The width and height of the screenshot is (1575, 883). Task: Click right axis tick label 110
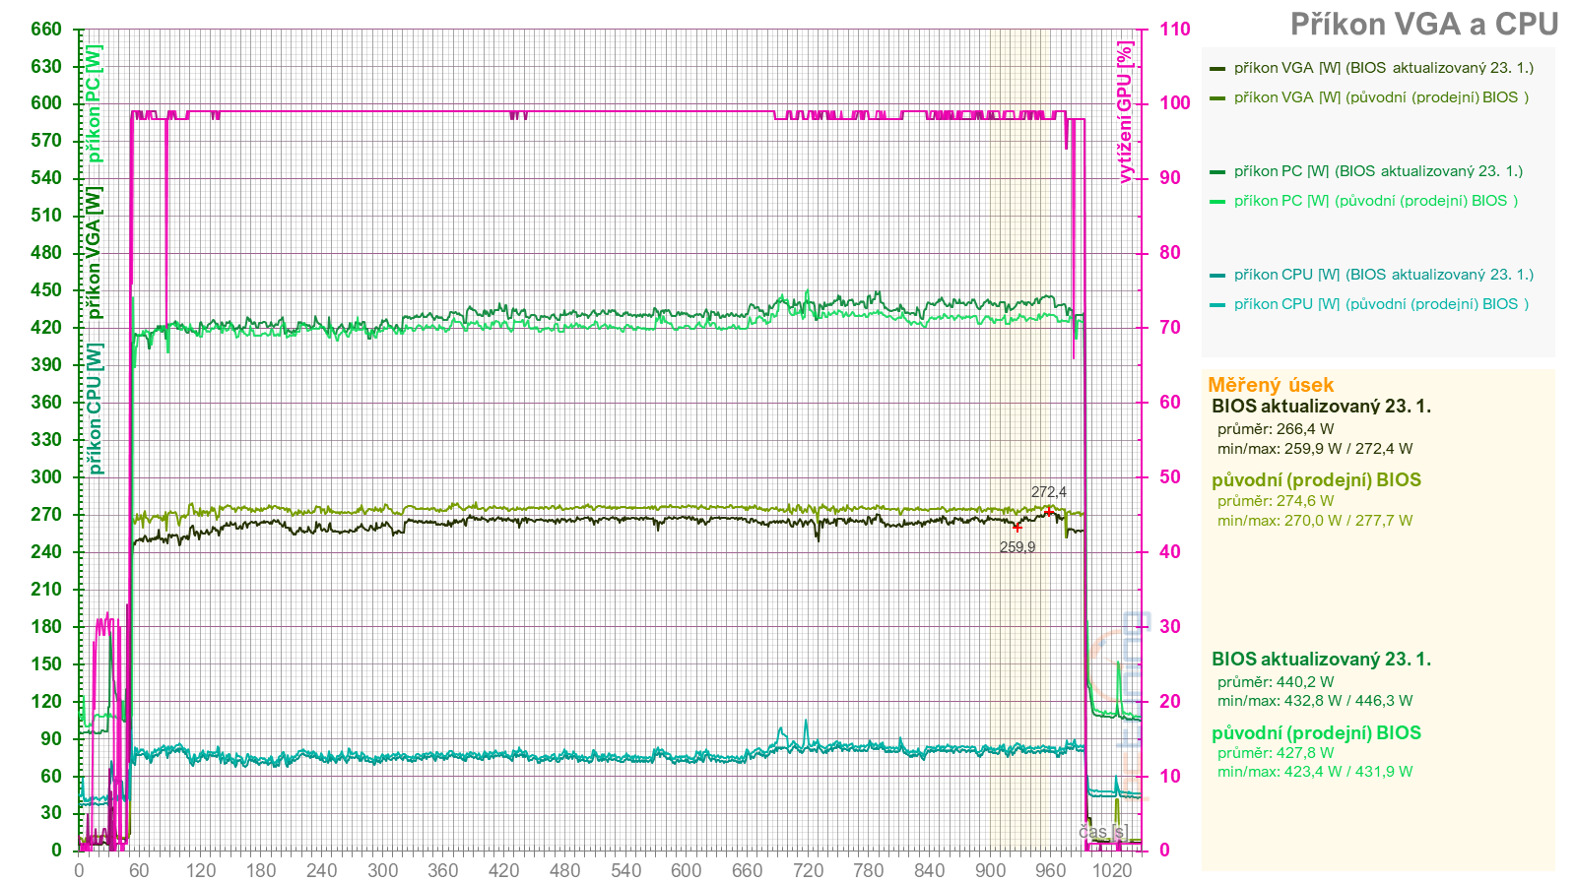[x=1174, y=30]
